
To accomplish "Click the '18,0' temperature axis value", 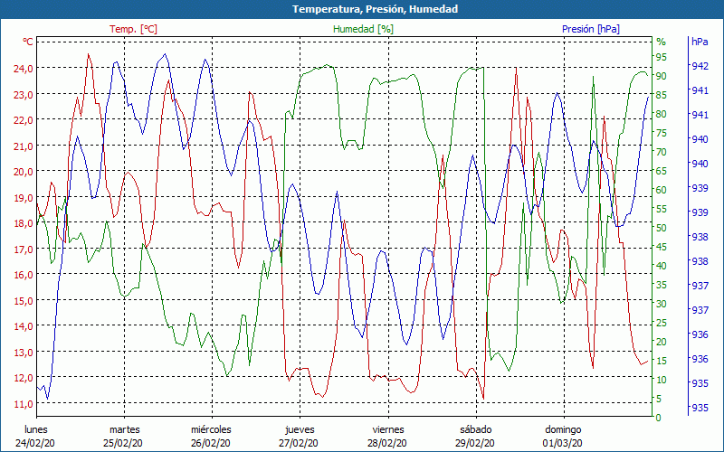I will pyautogui.click(x=24, y=223).
